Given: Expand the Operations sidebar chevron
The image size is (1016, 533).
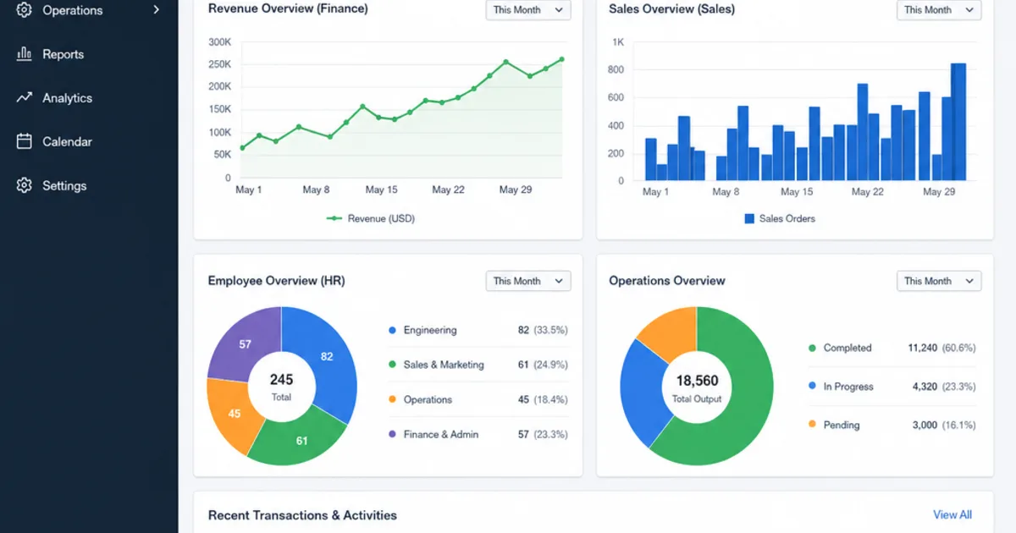Looking at the screenshot, I should [x=157, y=10].
